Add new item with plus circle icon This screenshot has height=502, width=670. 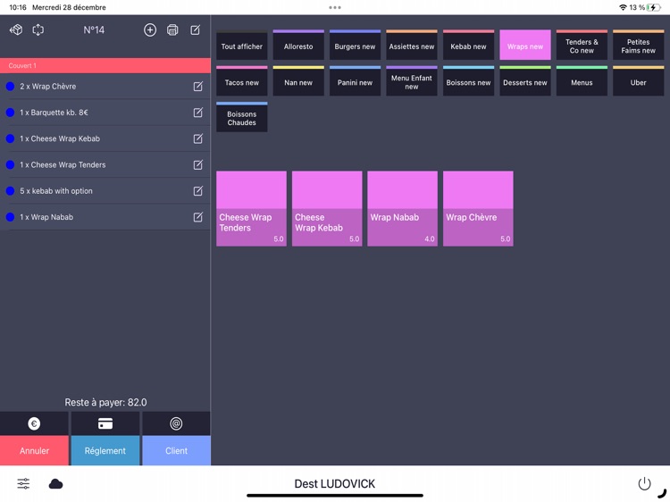coord(150,29)
